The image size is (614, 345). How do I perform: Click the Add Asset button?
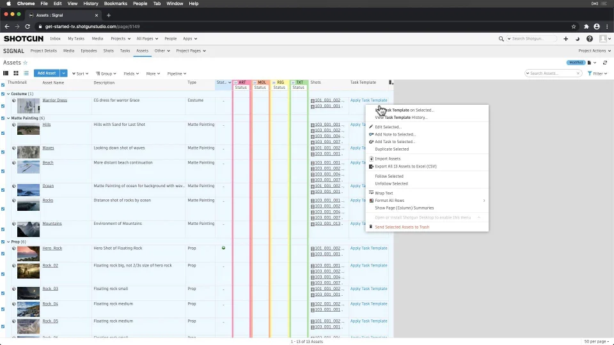tap(47, 73)
